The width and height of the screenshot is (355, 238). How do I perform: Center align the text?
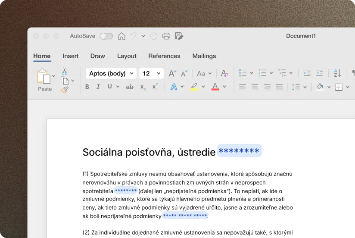255,87
